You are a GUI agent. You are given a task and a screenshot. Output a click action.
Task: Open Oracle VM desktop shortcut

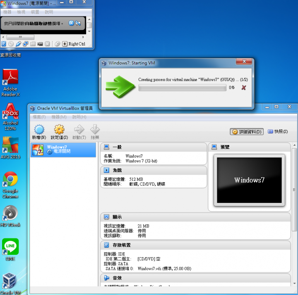pos(10,283)
